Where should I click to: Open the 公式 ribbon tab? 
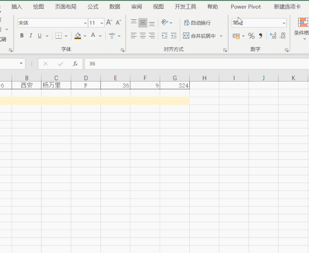tap(93, 7)
